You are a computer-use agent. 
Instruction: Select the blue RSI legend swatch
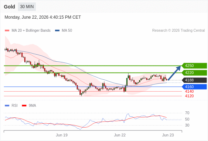point(7,106)
